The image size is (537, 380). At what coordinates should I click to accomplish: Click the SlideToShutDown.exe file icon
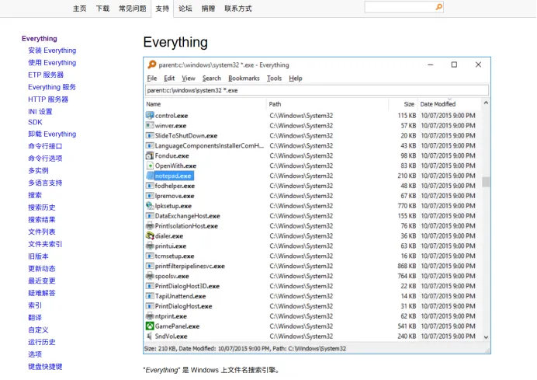[x=150, y=135]
